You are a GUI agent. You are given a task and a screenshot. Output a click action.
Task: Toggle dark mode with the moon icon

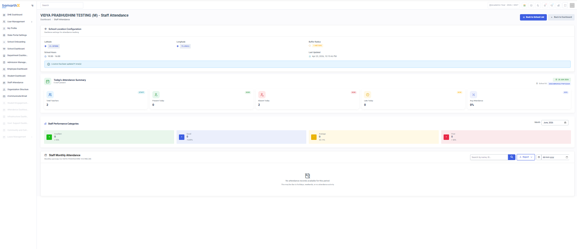(x=538, y=5)
